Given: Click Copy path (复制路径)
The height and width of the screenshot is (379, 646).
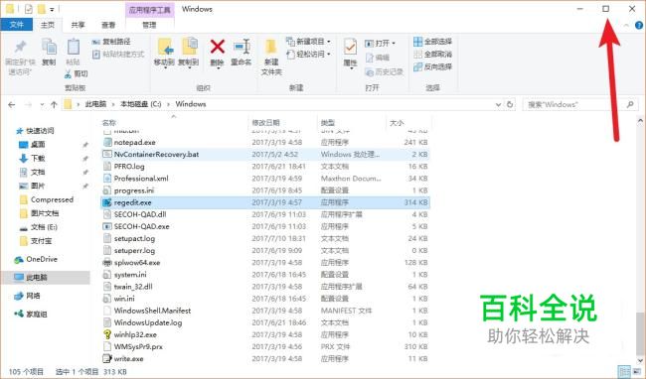Looking at the screenshot, I should 111,42.
